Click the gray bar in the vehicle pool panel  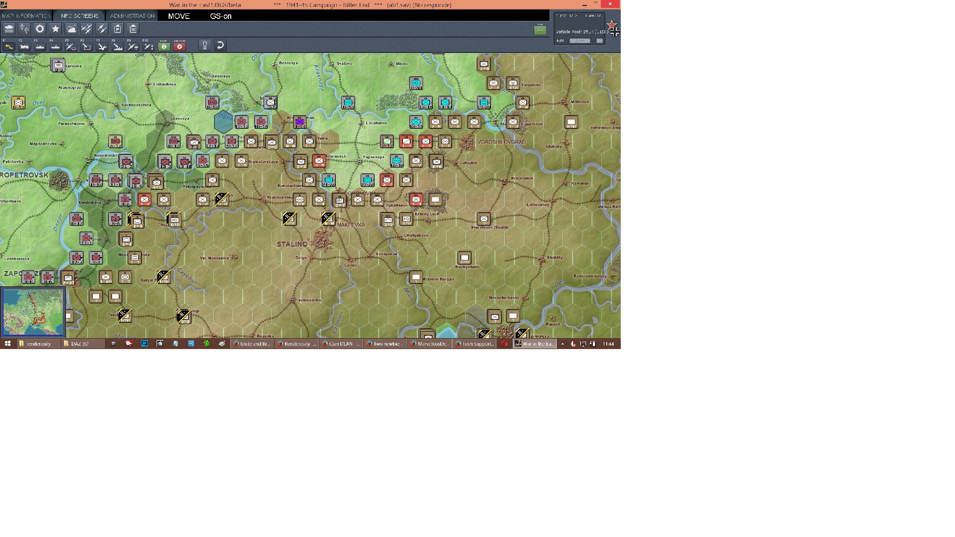click(579, 41)
